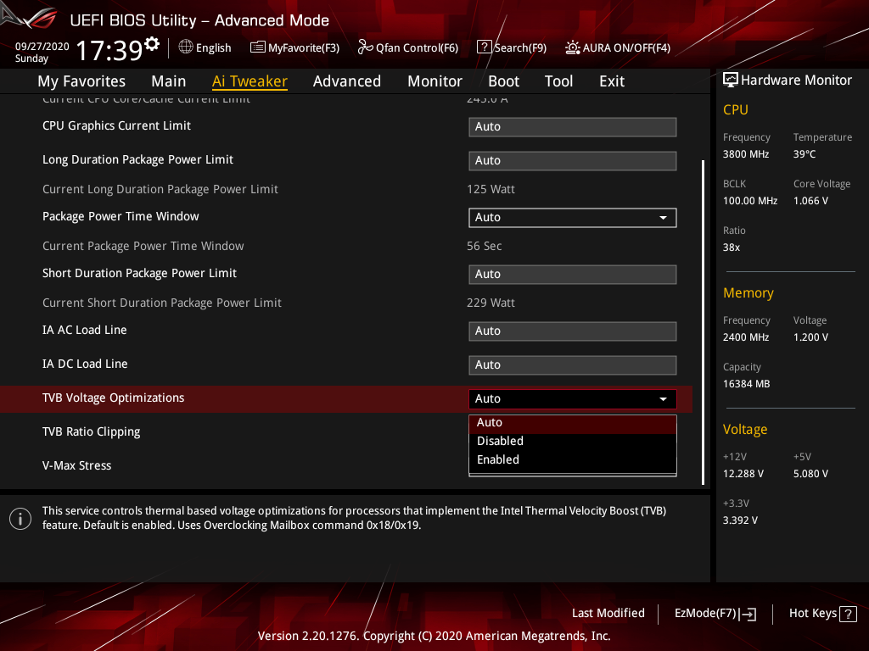Viewport: 869px width, 651px height.
Task: Click the Hardware Monitor display icon
Action: tap(731, 81)
